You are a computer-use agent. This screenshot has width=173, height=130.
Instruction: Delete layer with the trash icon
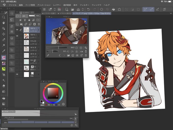(x=39, y=24)
